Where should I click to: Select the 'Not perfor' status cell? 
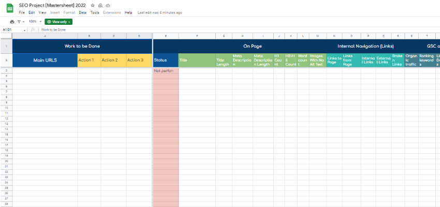[x=166, y=70]
